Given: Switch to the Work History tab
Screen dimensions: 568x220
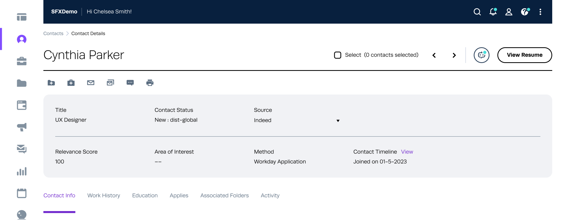Looking at the screenshot, I should 104,196.
